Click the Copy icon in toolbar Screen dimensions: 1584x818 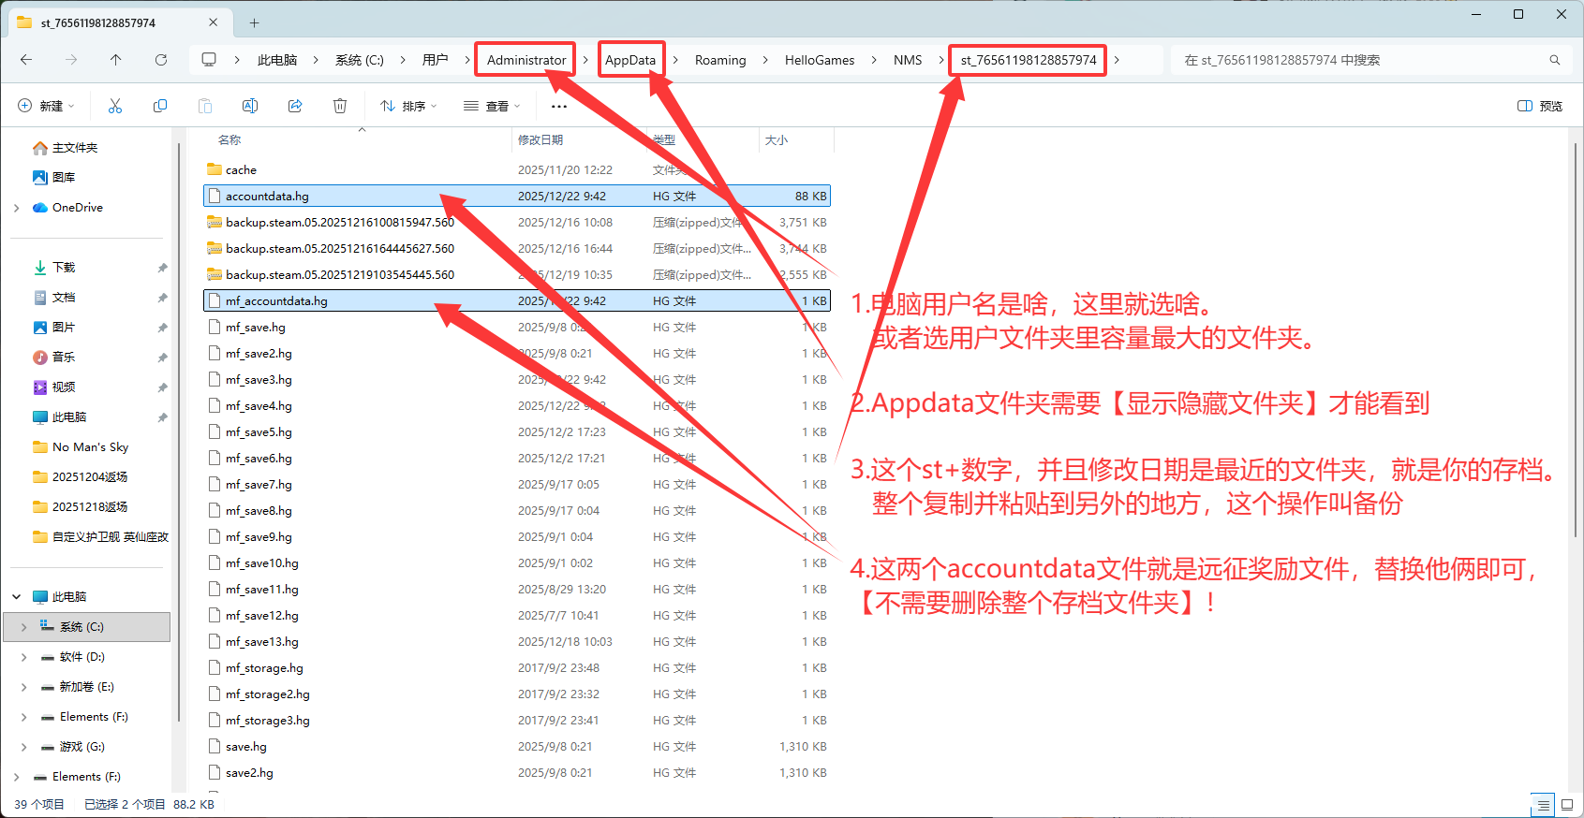click(x=160, y=106)
